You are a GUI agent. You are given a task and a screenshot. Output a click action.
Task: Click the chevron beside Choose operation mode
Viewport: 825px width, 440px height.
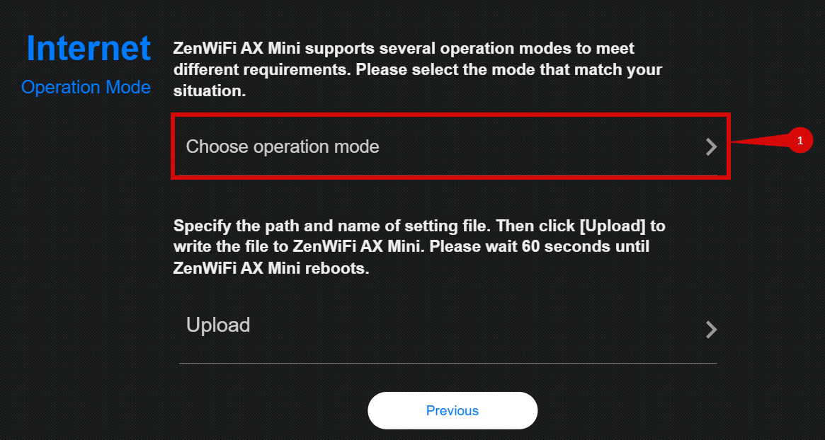[711, 147]
